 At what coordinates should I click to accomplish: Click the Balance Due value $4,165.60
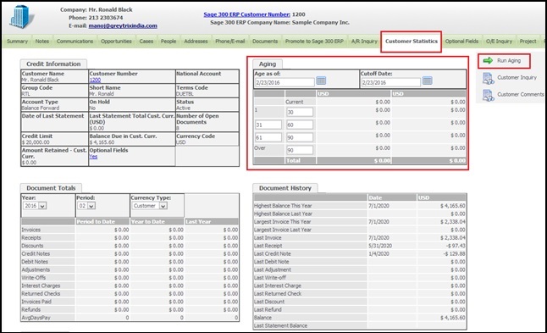(x=102, y=142)
